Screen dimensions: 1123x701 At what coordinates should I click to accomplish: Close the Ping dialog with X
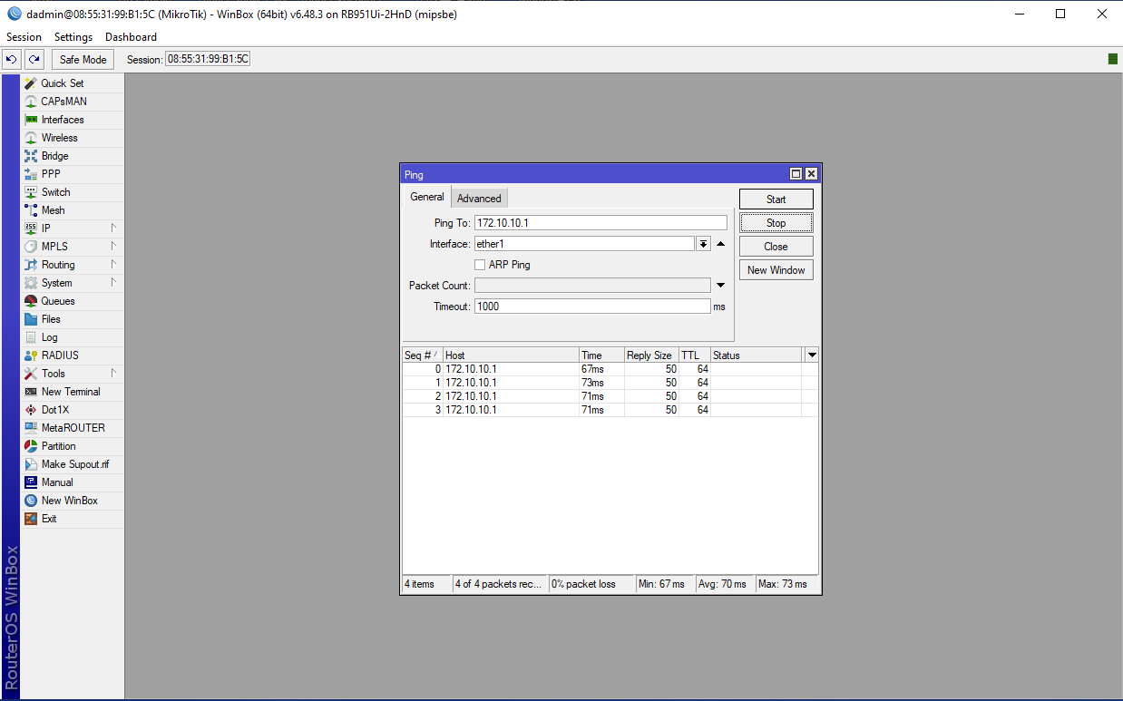click(811, 174)
